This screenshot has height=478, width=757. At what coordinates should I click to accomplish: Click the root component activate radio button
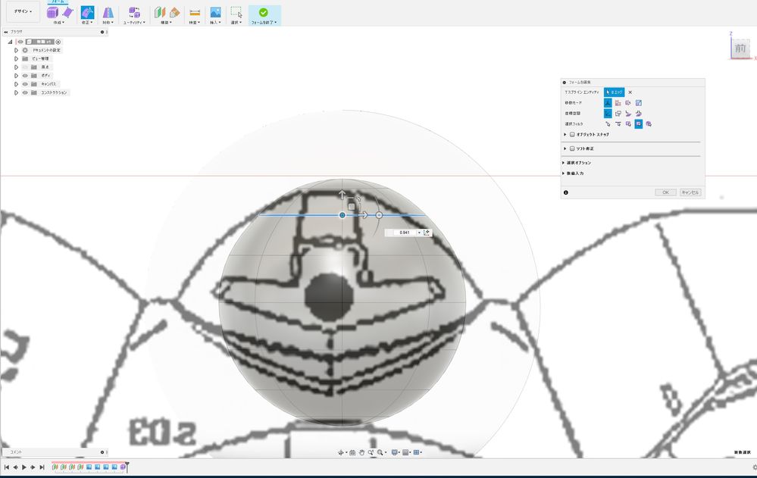click(58, 42)
